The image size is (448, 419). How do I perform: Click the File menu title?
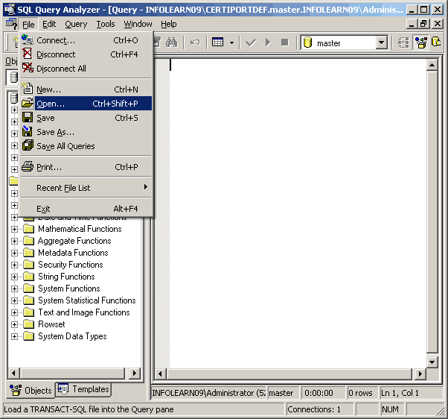coord(28,25)
